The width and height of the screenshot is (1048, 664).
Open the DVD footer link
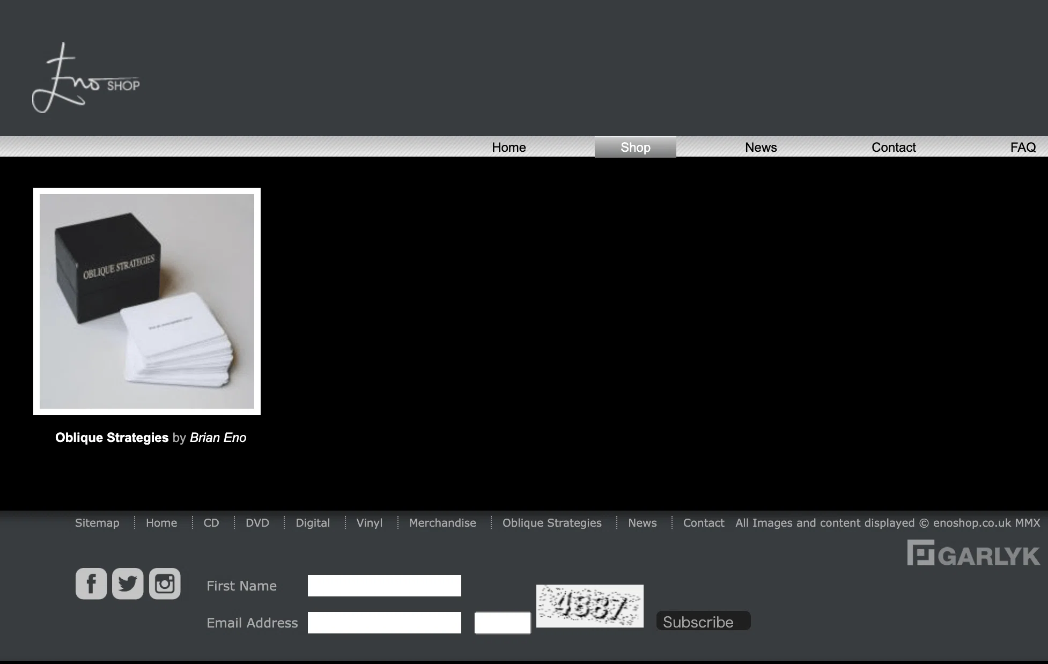(x=257, y=523)
